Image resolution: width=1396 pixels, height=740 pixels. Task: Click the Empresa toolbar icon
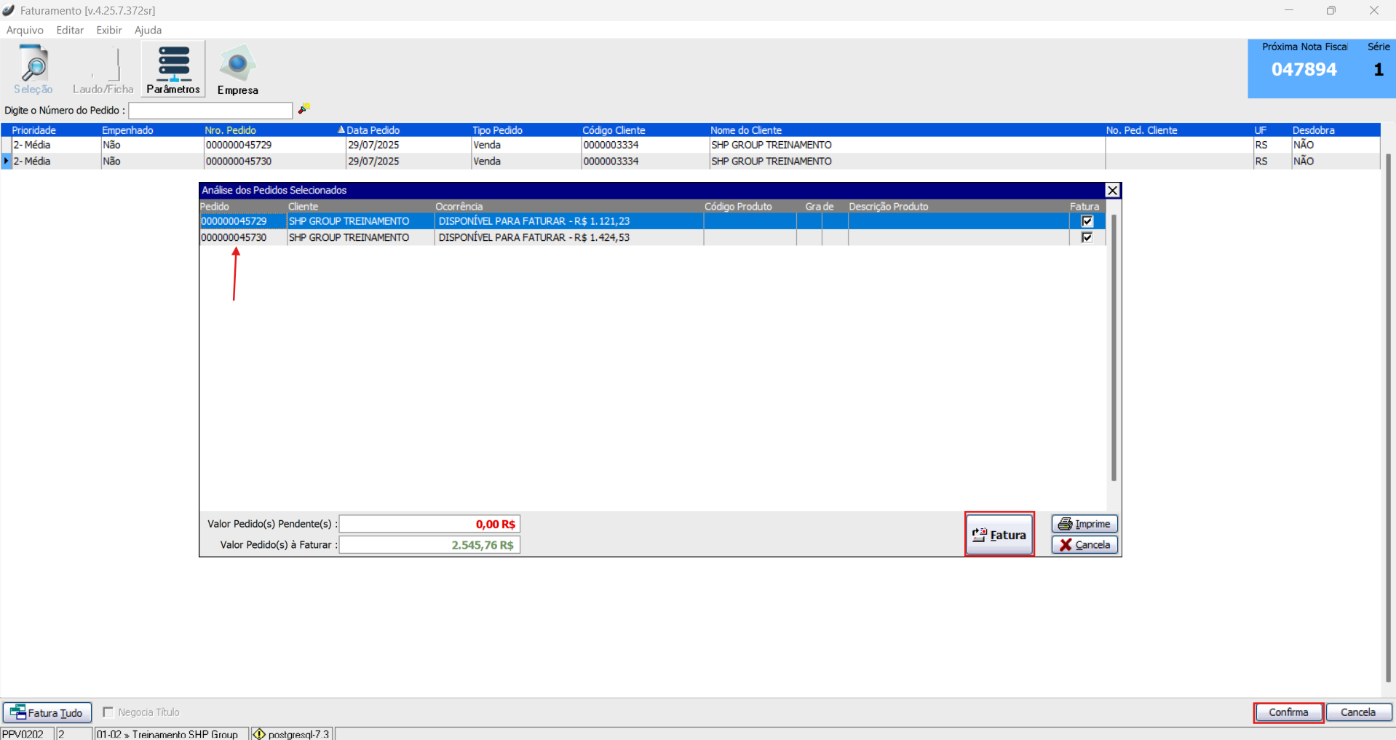tap(237, 69)
